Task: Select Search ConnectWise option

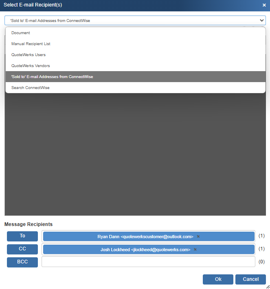Action: click(x=135, y=88)
